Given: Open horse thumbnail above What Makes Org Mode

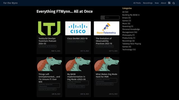Looking at the screenshot, I should click(x=107, y=64).
